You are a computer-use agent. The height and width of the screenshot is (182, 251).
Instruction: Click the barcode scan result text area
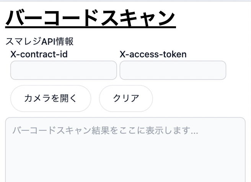pyautogui.click(x=125, y=153)
